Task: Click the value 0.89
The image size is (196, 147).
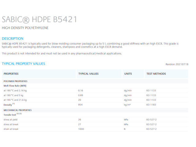Action: click(x=81, y=95)
